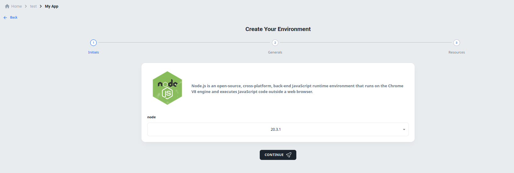The image size is (514, 173).
Task: Expand the node version dropdown arrow
Action: [404, 130]
